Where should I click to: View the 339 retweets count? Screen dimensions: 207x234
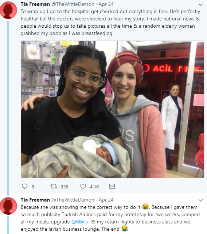[65, 187]
